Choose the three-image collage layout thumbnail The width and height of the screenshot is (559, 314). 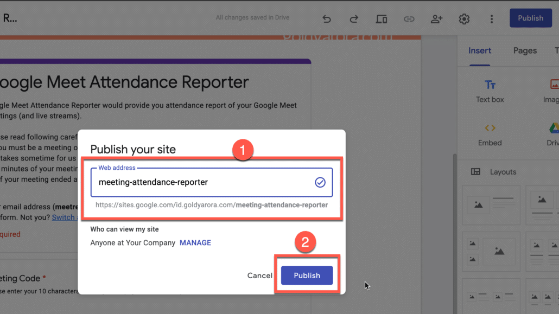pyautogui.click(x=491, y=252)
